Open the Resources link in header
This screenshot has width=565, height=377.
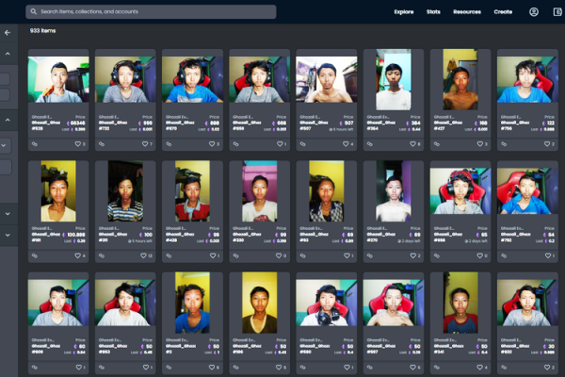point(467,12)
